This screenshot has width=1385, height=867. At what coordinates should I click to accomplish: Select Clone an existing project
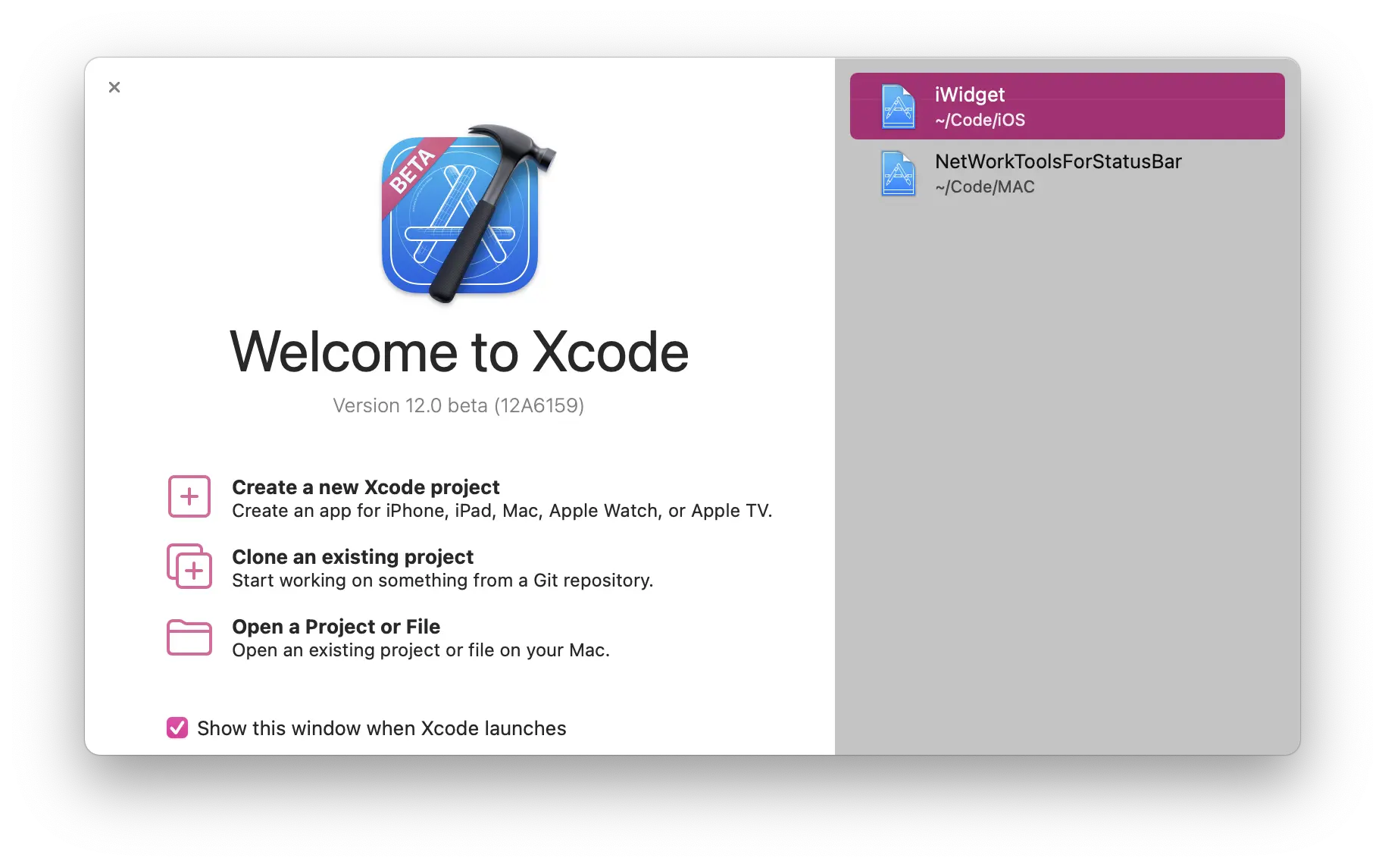click(352, 556)
